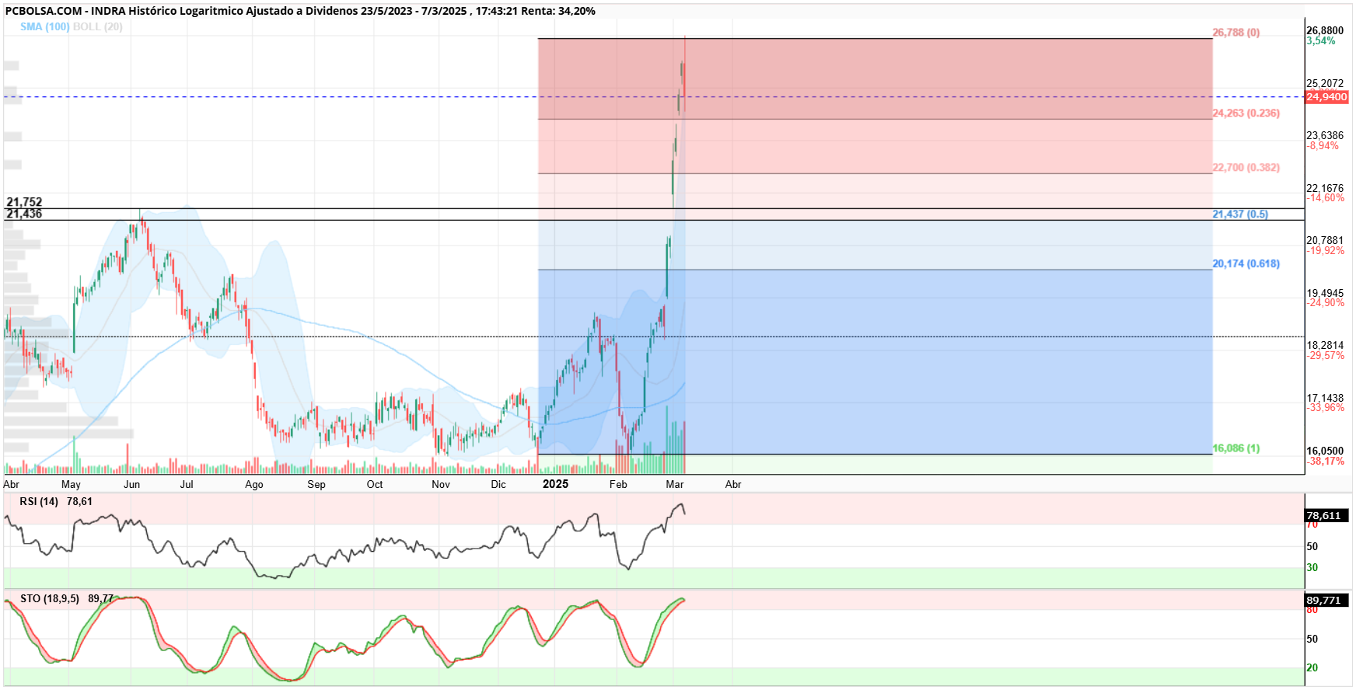Select the 21,436 horizontal line label
This screenshot has width=1356, height=690.
pos(24,214)
